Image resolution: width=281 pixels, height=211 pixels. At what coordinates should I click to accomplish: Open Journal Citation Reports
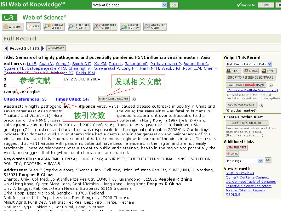[x=245, y=190]
